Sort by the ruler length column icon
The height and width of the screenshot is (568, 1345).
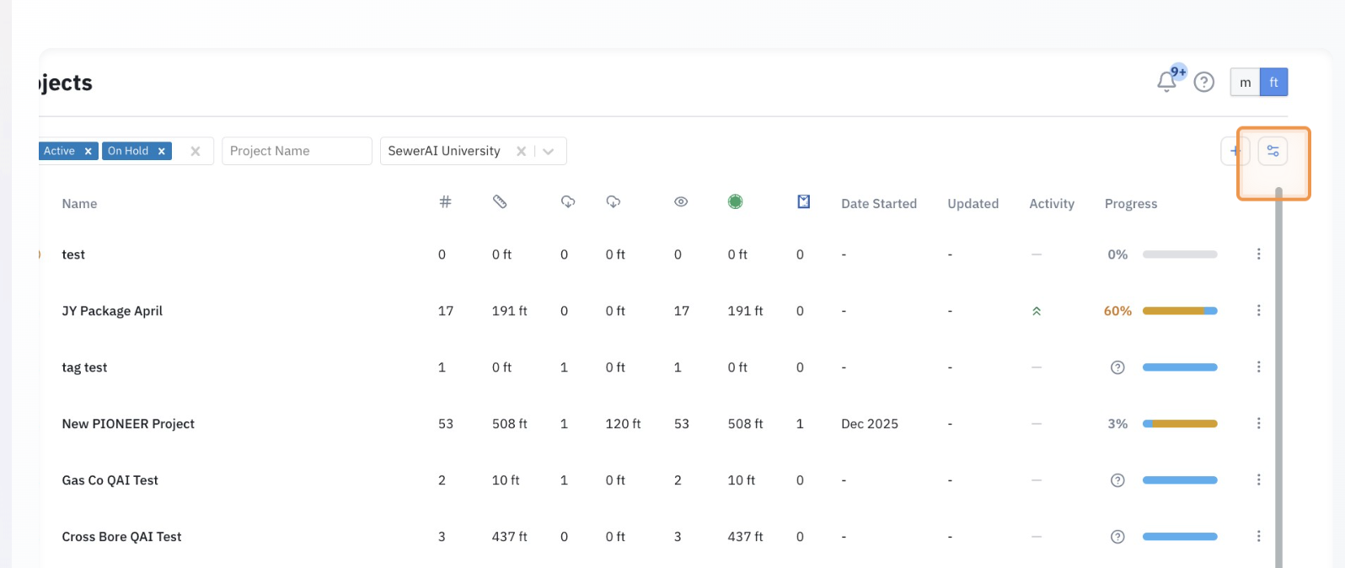click(x=500, y=202)
